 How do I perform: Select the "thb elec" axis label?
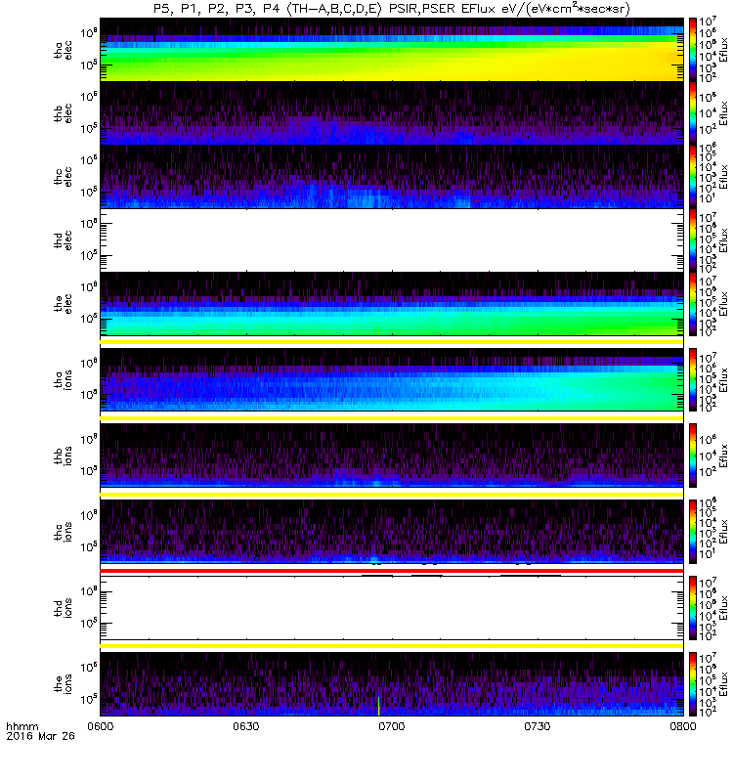(63, 113)
